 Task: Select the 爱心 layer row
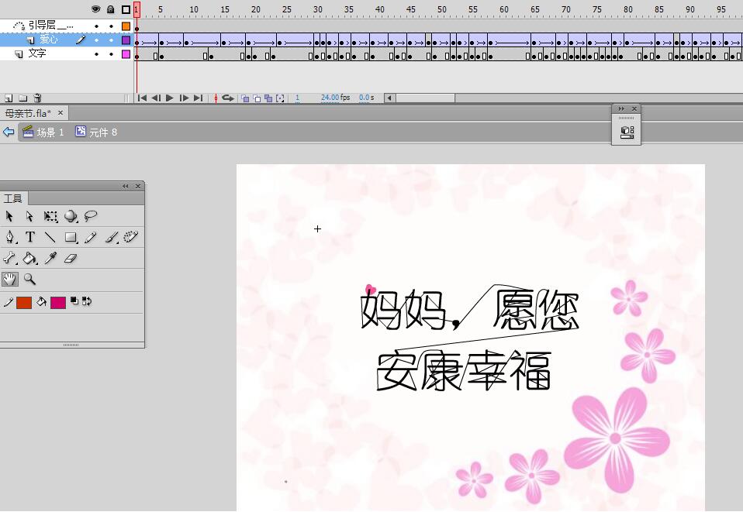[x=67, y=40]
